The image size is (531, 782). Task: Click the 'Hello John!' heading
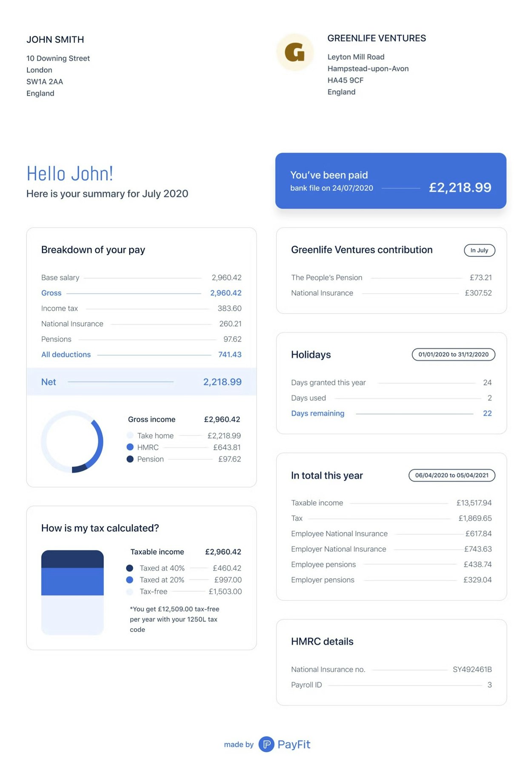click(x=70, y=174)
